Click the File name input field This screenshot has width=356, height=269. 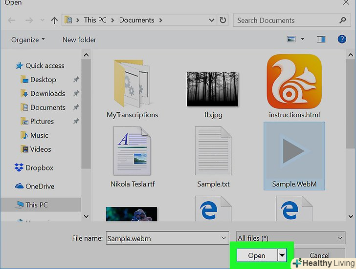pos(161,238)
